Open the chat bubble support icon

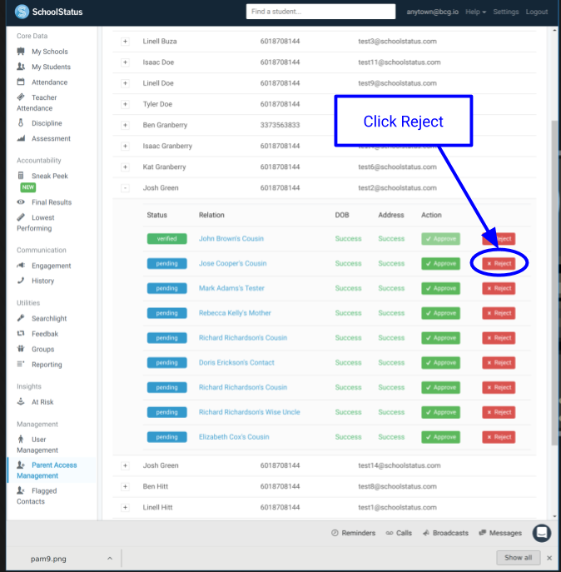click(x=541, y=533)
